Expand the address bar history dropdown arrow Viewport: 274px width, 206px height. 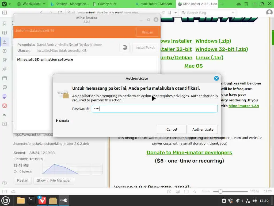click(176, 13)
